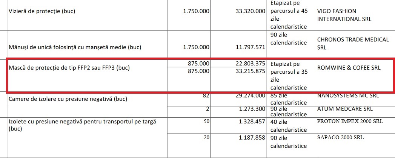
Task: Click the quantity 20
Action: [x=207, y=137]
